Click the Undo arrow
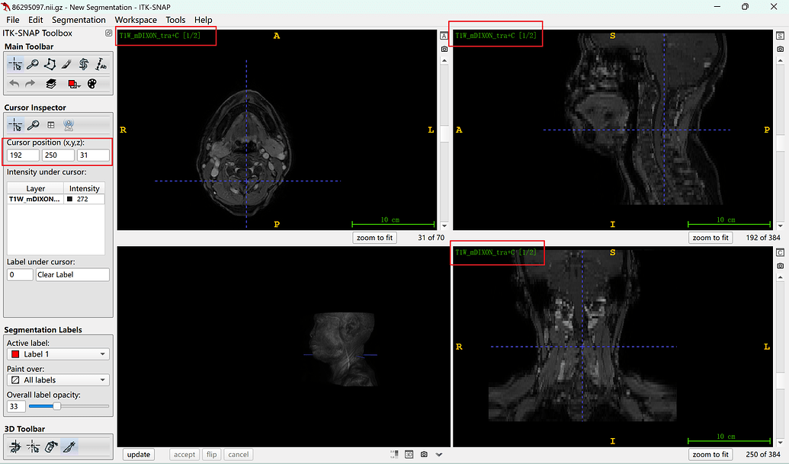The image size is (789, 464). click(x=14, y=84)
